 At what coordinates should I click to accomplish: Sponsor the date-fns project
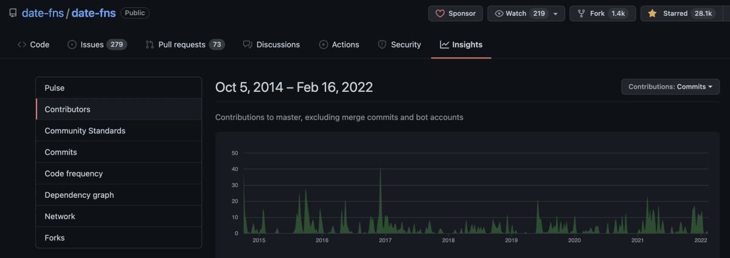456,13
